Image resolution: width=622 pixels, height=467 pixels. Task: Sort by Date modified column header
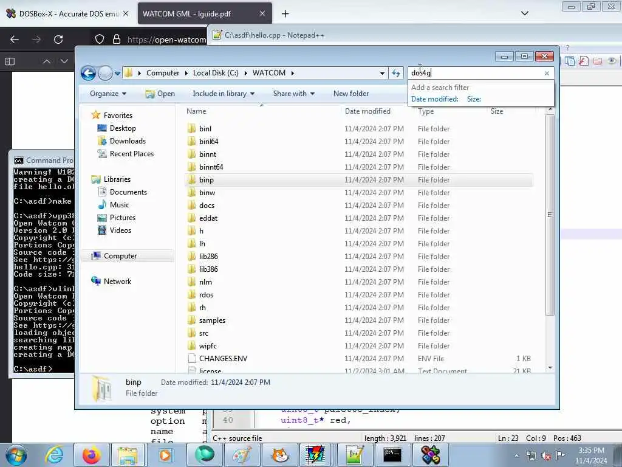[x=367, y=111]
